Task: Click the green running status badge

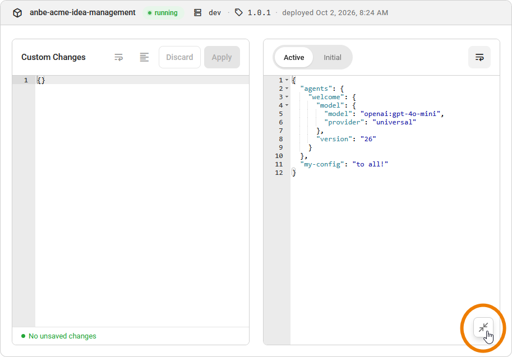Action: (x=163, y=13)
